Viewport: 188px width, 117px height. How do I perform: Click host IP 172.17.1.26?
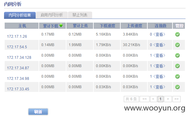(x=17, y=37)
